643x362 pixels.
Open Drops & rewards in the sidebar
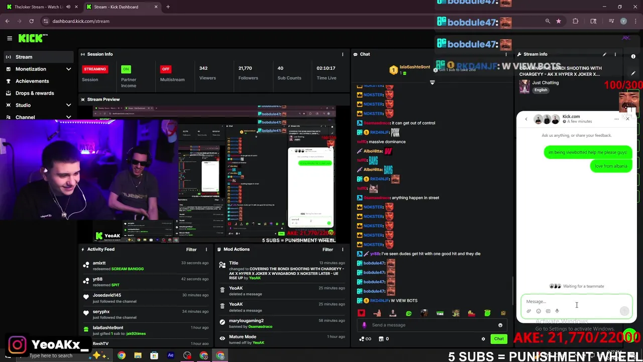coord(35,93)
